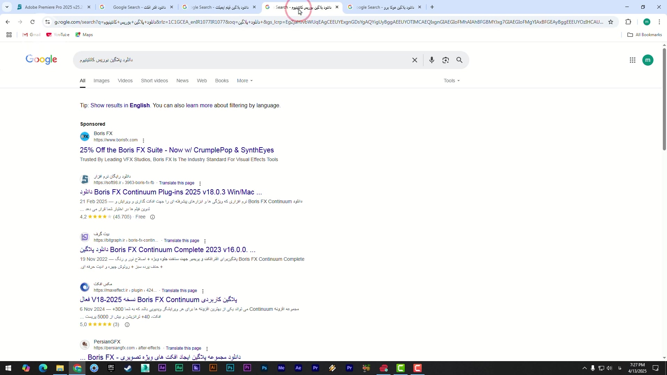
Task: Open the Google apps grid icon
Action: tap(632, 60)
